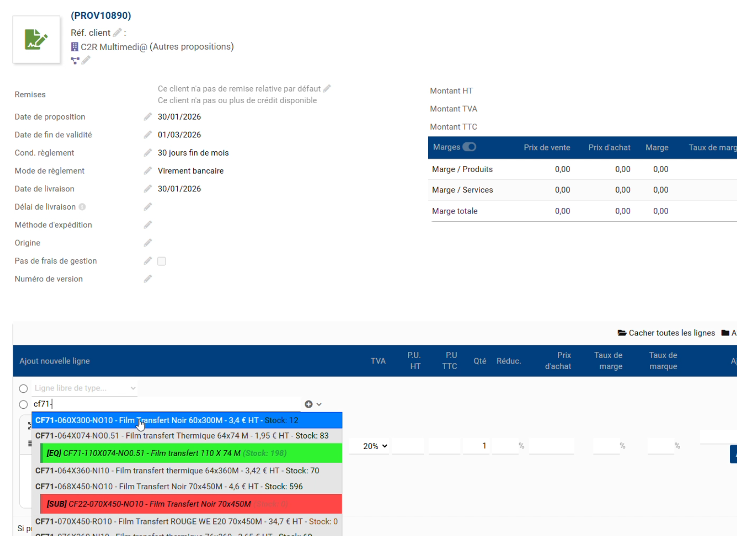Edit Cond. règlement with its pencil

[148, 153]
